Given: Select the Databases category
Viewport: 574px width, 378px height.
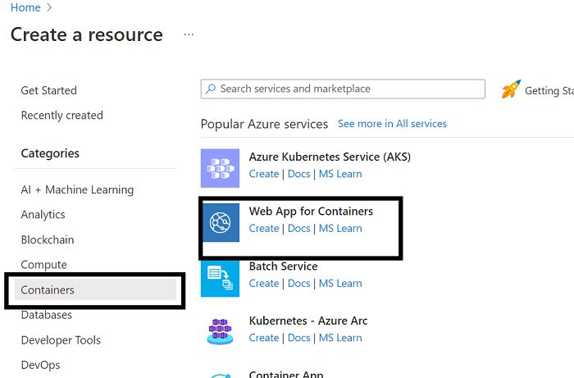Looking at the screenshot, I should coord(47,315).
